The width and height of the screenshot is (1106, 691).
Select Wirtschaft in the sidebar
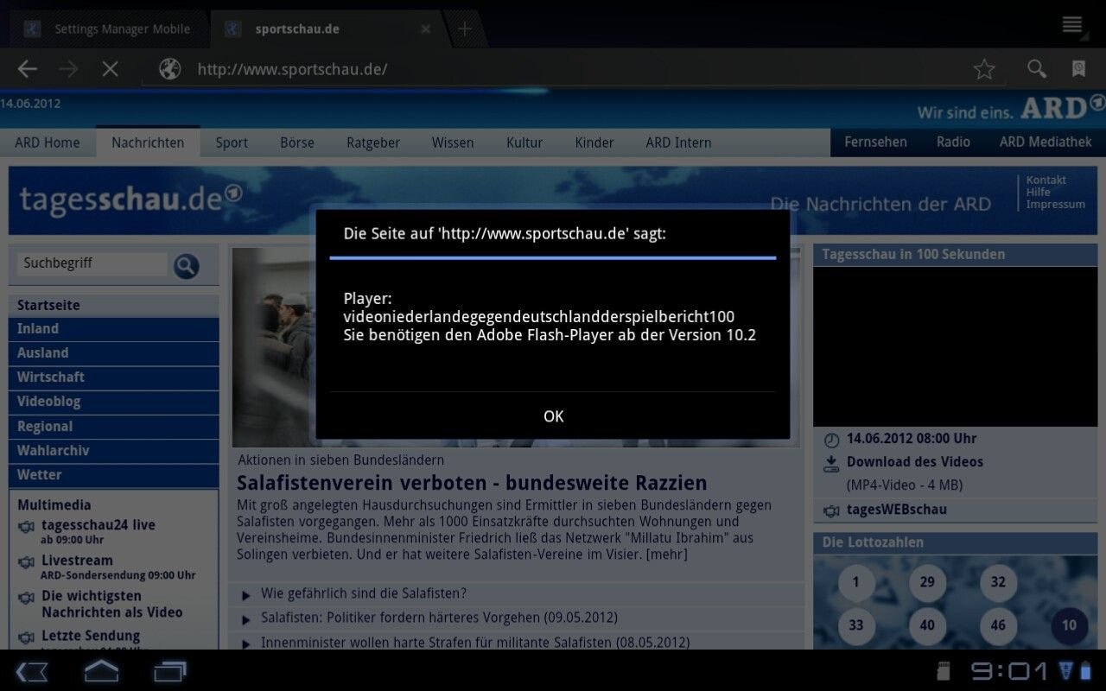(113, 377)
